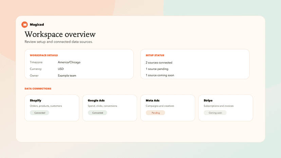
Task: Click the Data Connections section label
Action: click(x=38, y=89)
